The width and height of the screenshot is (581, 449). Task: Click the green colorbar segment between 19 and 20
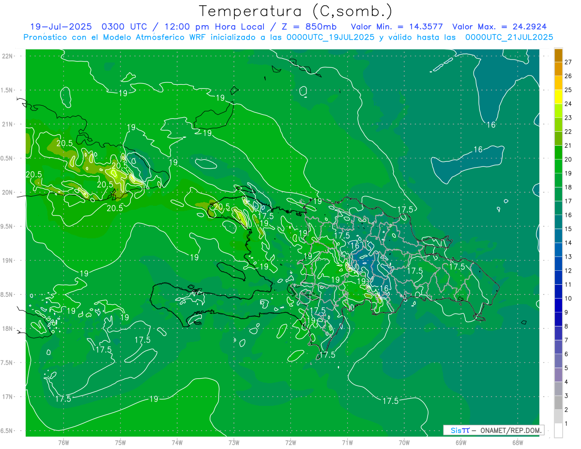[x=558, y=166]
